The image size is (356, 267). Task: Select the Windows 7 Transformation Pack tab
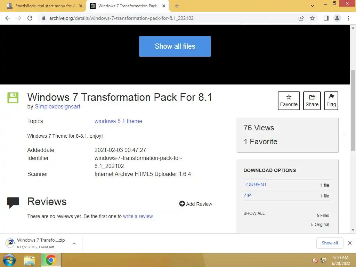click(x=124, y=6)
